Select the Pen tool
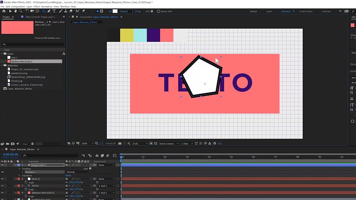The width and height of the screenshot is (356, 200). [x=50, y=11]
